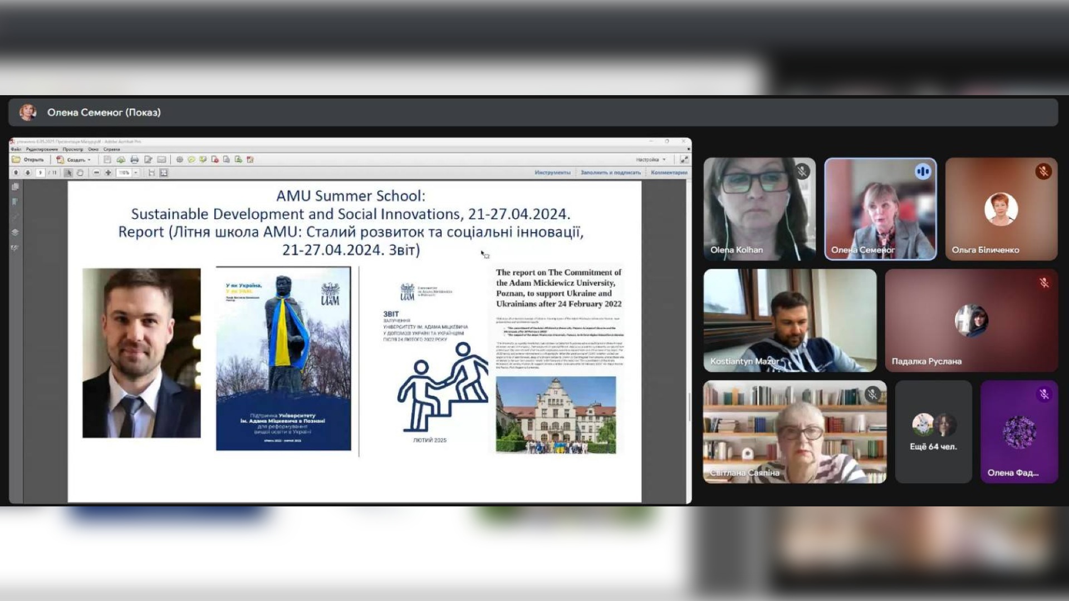Click muted mic icon on Падалка Руслана

click(1044, 283)
